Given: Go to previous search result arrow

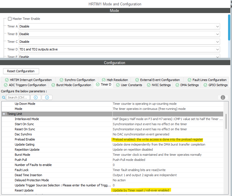Looking at the screenshot, I should point(36,97).
